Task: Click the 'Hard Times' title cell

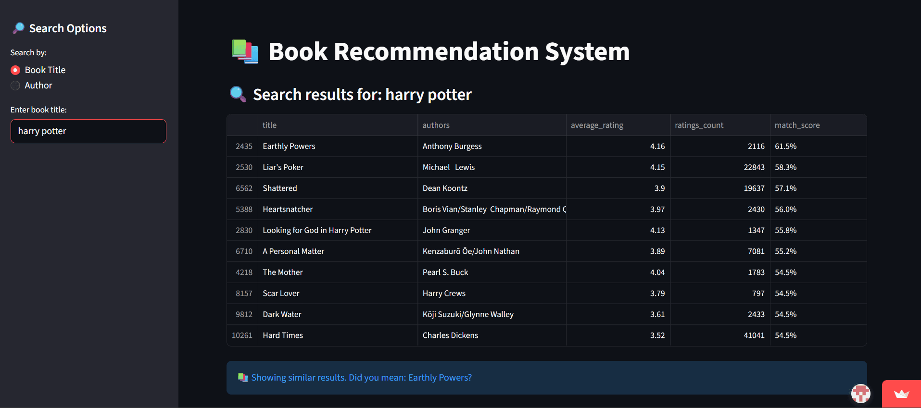Action: [338, 335]
